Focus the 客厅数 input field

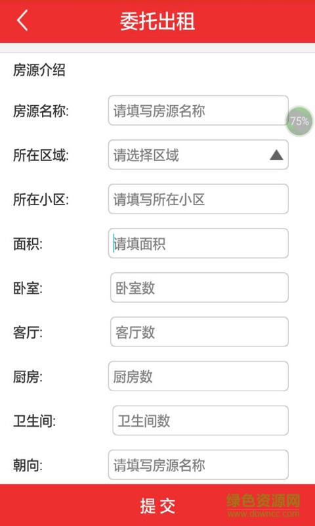click(x=199, y=332)
